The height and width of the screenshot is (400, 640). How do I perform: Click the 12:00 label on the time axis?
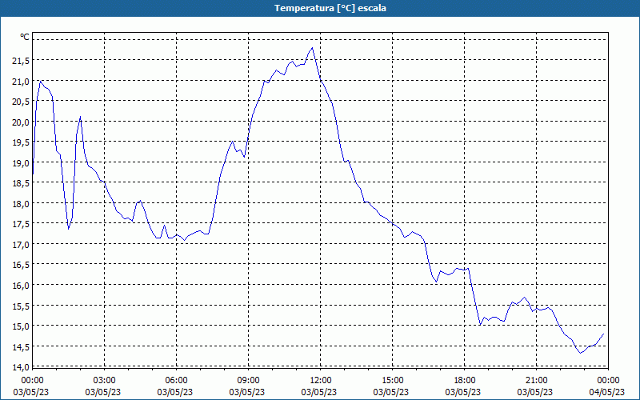[x=321, y=381]
